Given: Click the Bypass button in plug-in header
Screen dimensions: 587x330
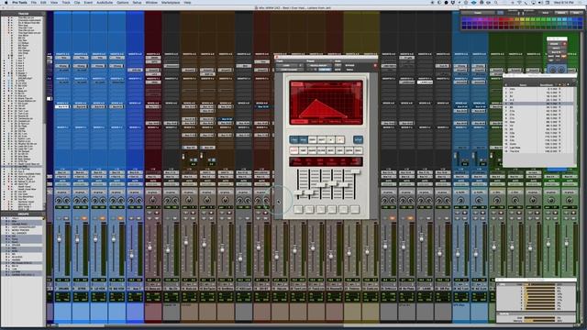Looking at the screenshot, I should click(349, 65).
